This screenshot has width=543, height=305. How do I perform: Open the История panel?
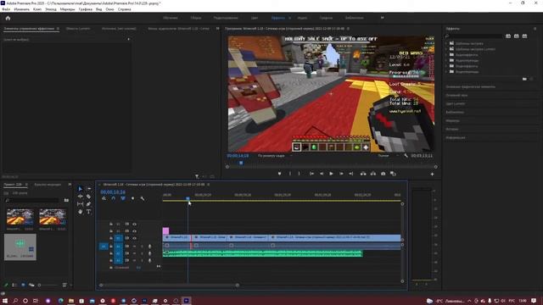pyautogui.click(x=452, y=129)
